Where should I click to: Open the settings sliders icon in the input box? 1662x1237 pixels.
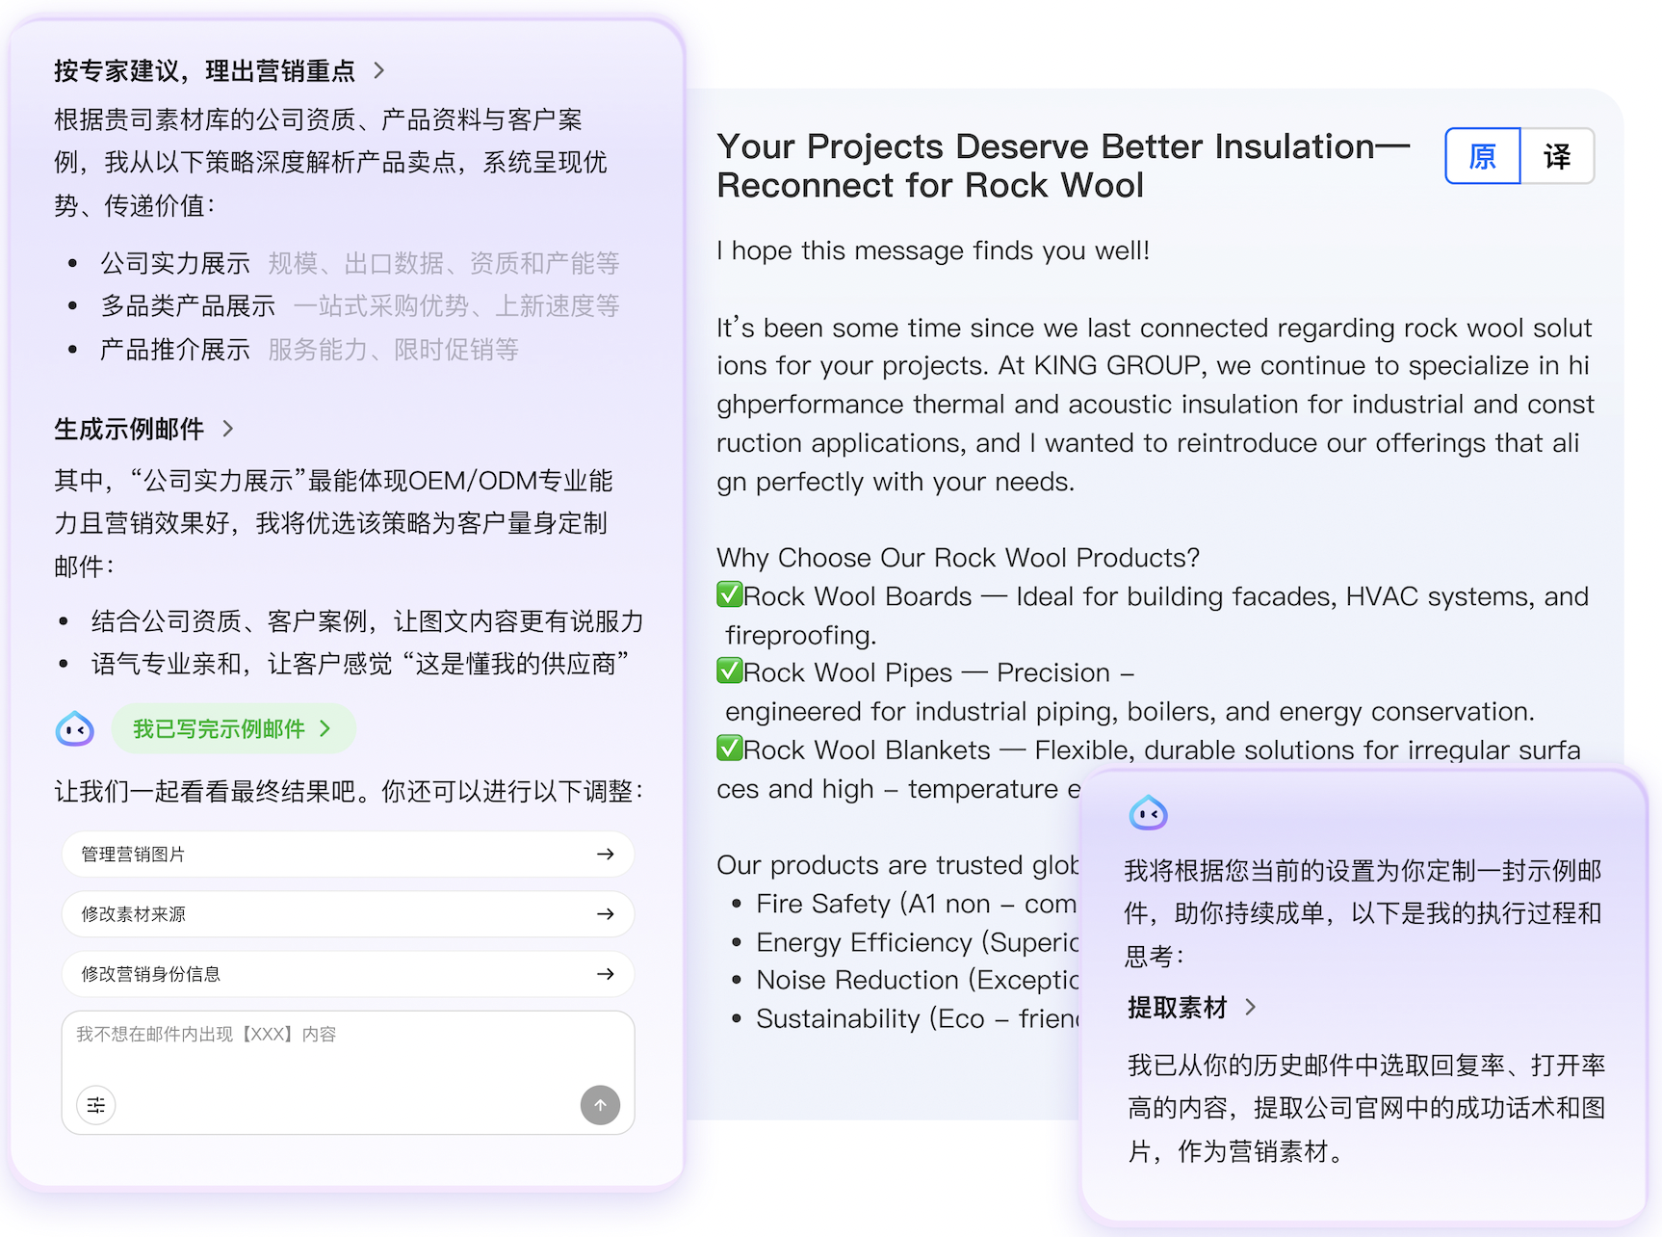coord(96,1105)
